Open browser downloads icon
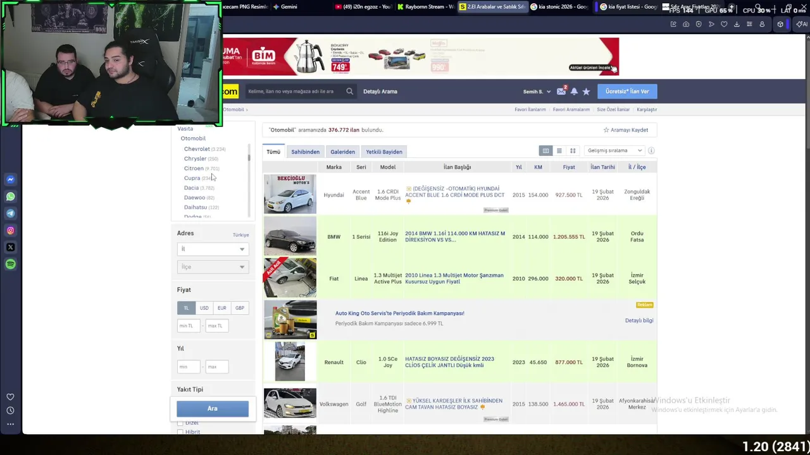The width and height of the screenshot is (810, 455). (737, 24)
